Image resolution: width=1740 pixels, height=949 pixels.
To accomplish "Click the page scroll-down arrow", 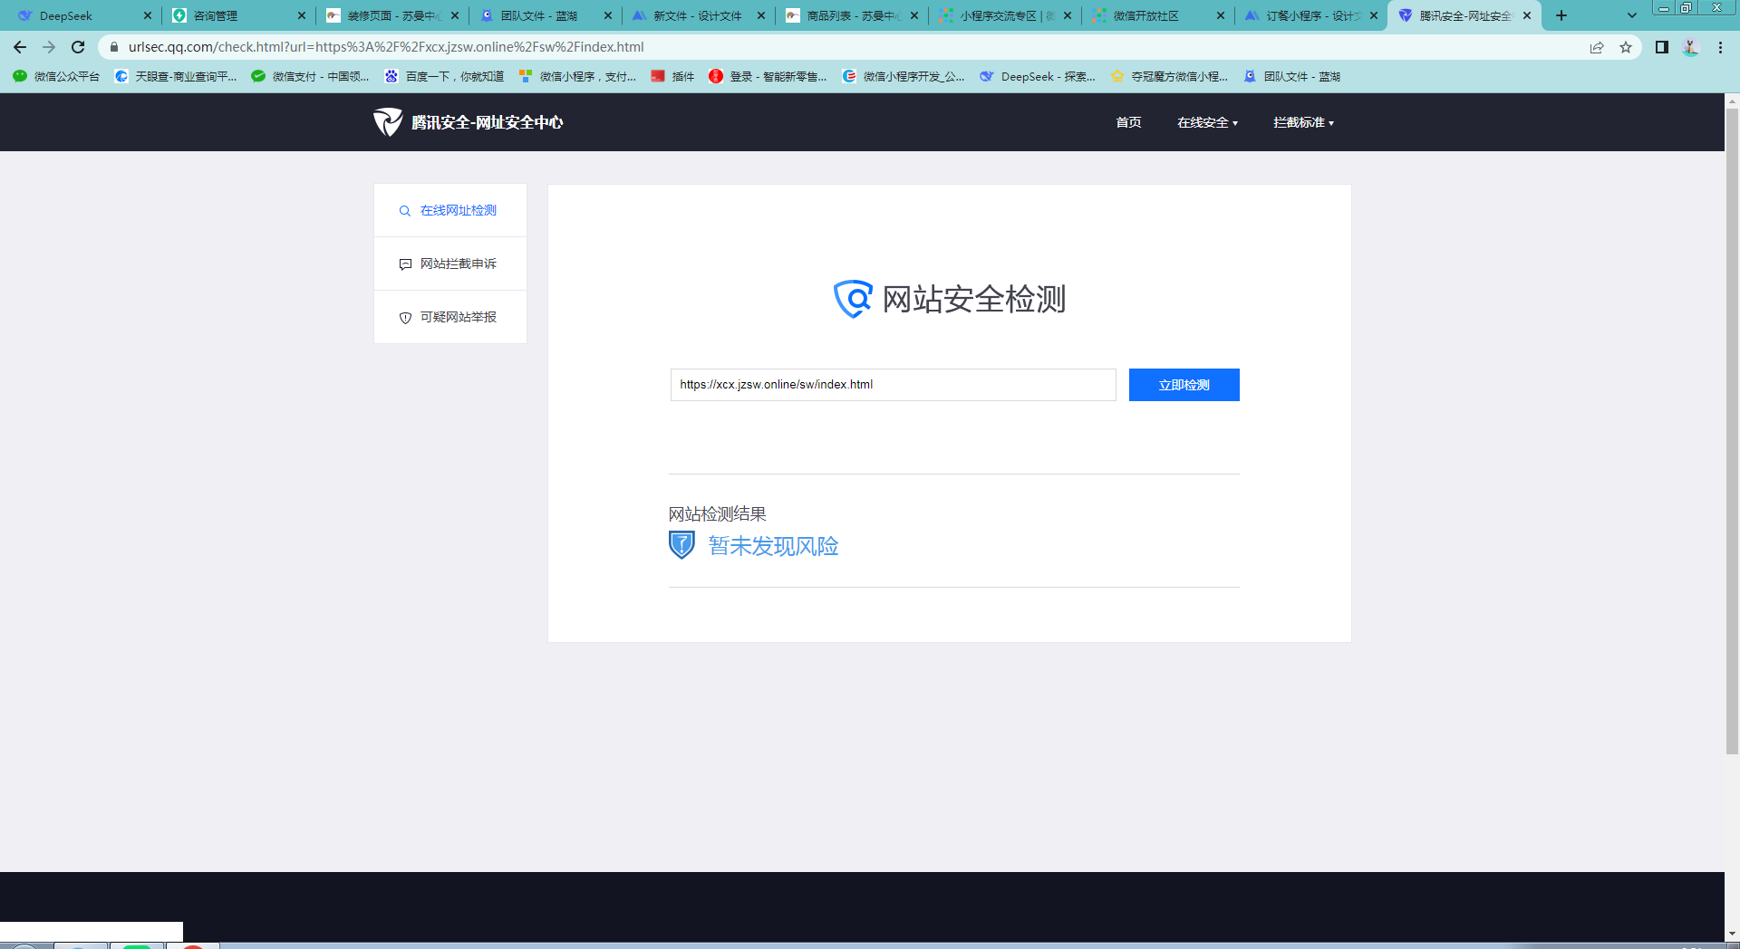I will (1732, 934).
